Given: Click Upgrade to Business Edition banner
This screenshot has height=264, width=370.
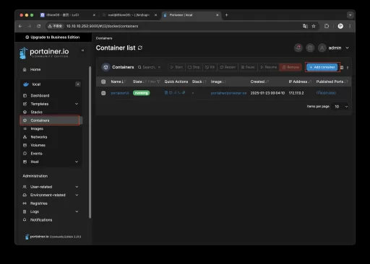Looking at the screenshot, I should (53, 38).
